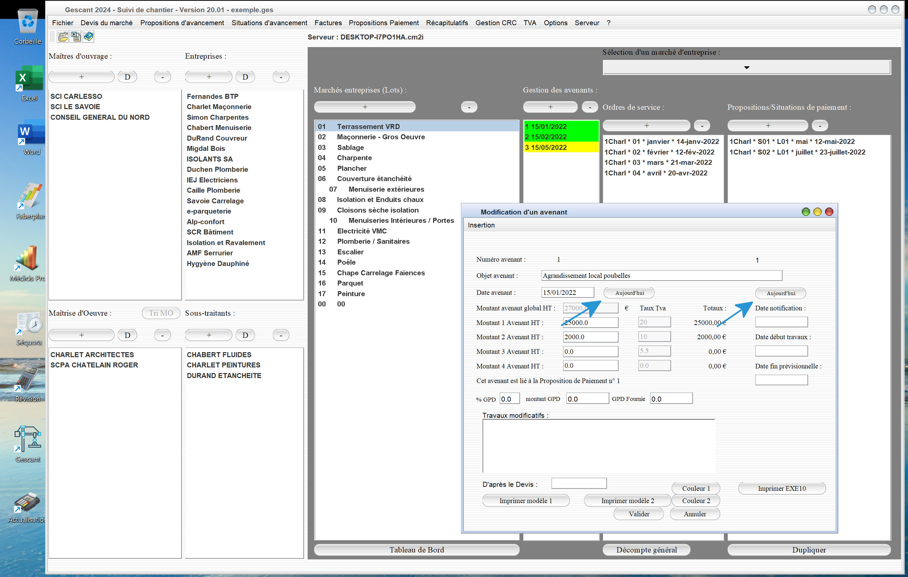This screenshot has height=577, width=908.
Task: Click the open folder toolbar icon
Action: (63, 36)
